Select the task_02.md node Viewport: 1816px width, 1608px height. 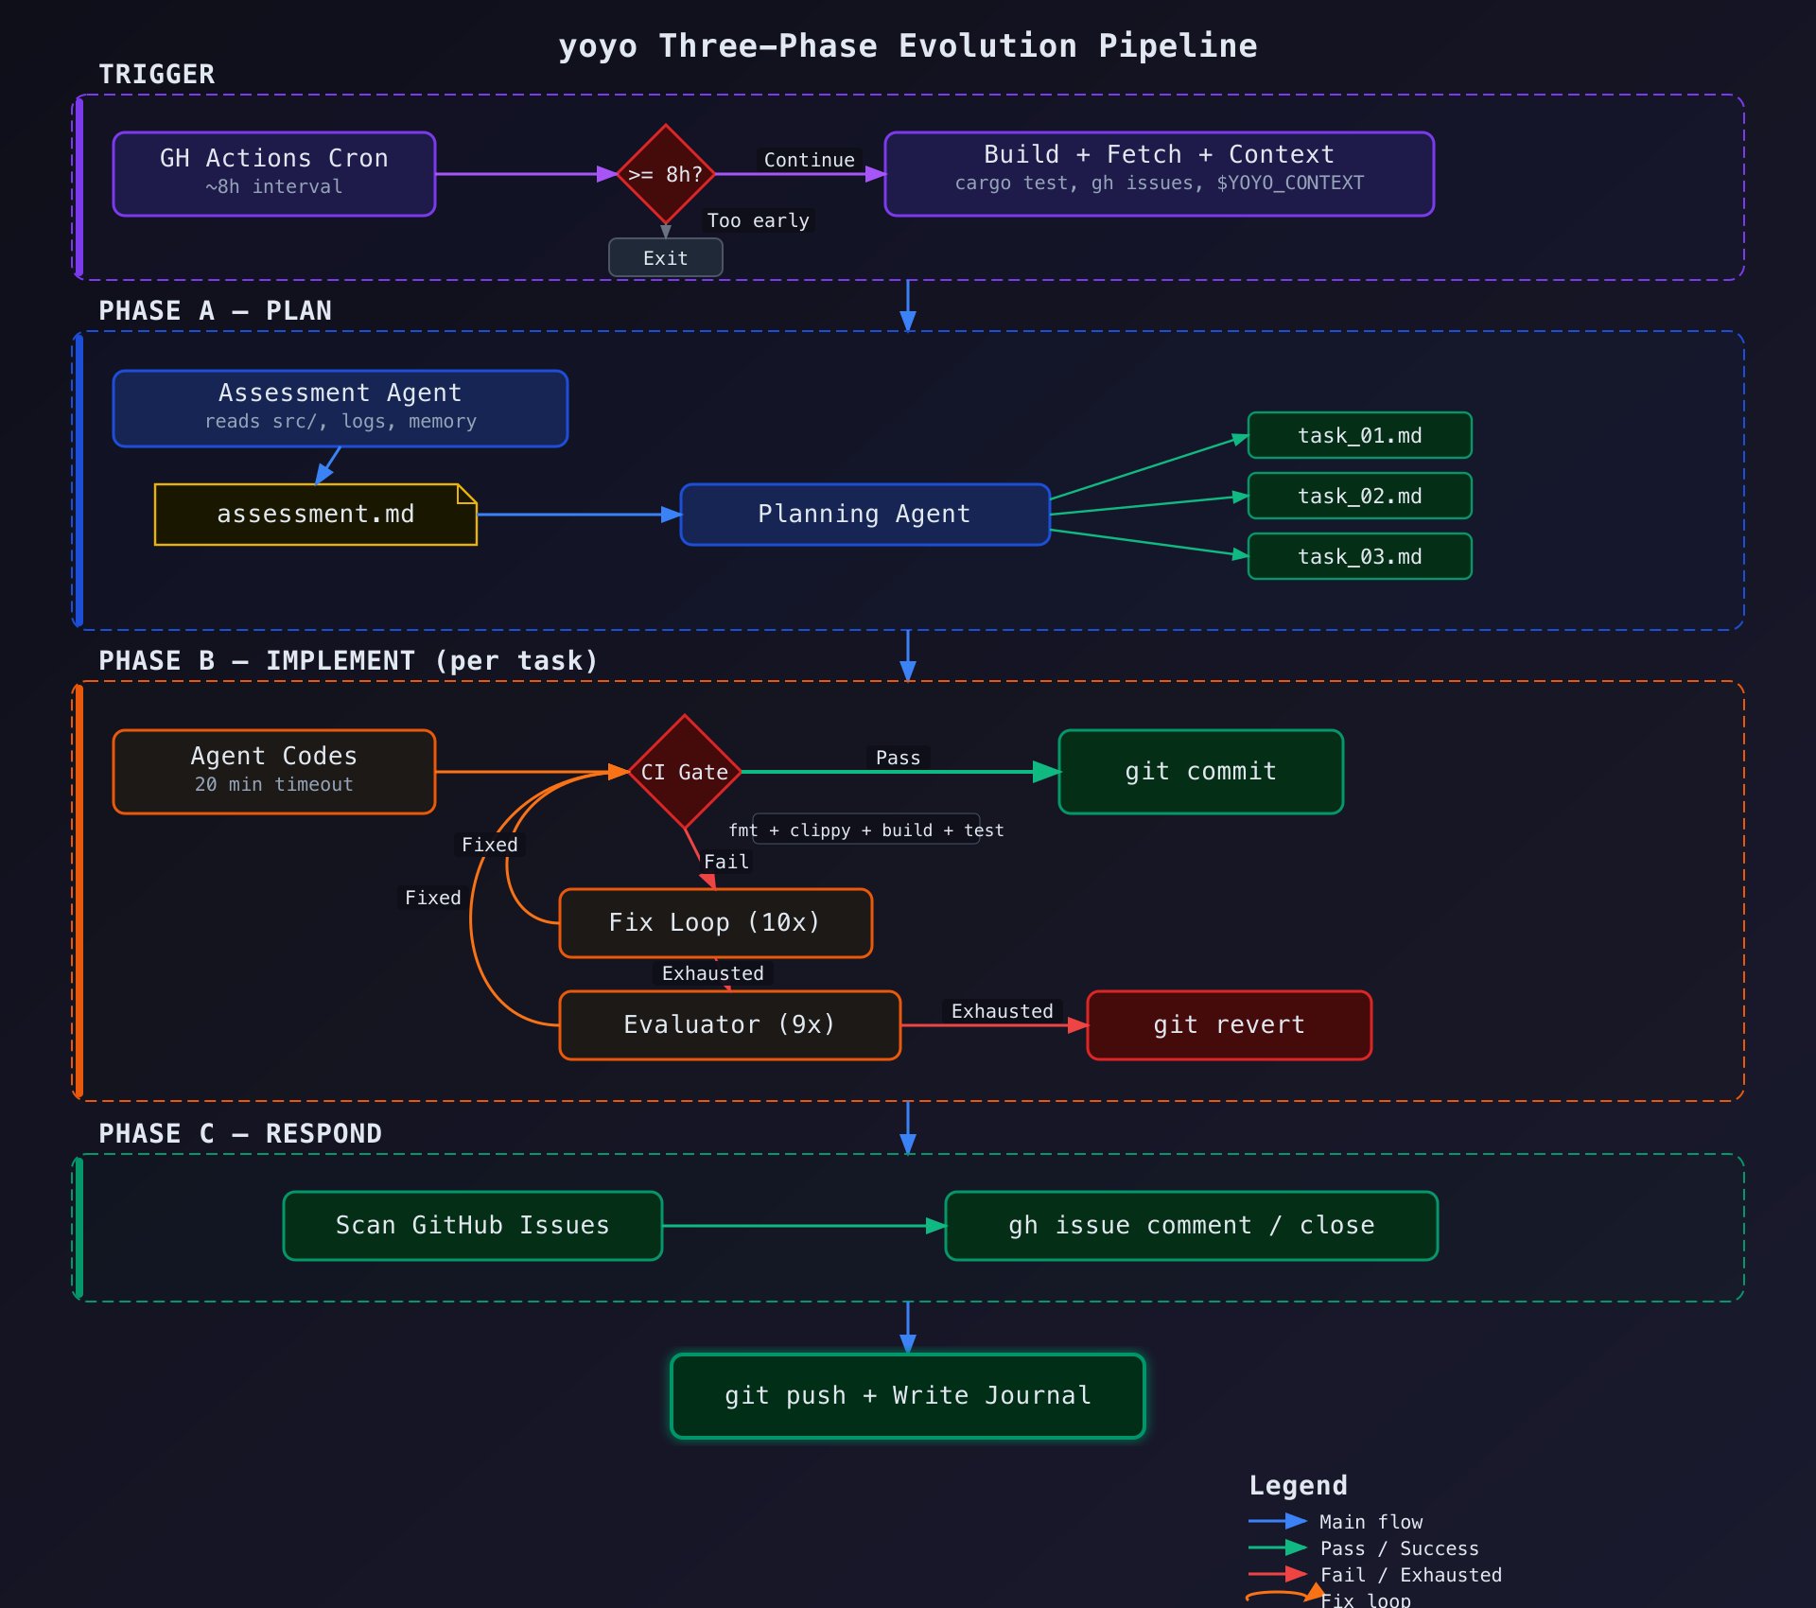(1360, 496)
